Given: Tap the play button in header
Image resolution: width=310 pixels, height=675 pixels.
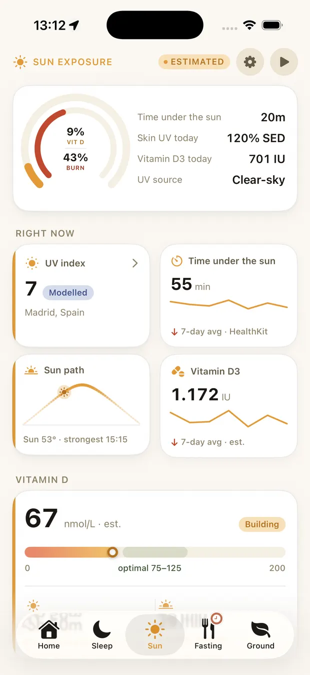Looking at the screenshot, I should pos(284,62).
